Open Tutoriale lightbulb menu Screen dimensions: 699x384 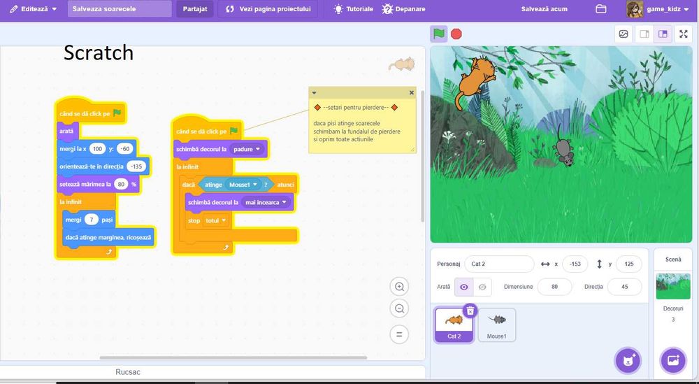click(354, 9)
